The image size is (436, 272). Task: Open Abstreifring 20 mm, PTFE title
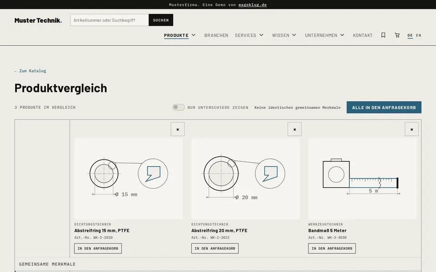(x=219, y=230)
